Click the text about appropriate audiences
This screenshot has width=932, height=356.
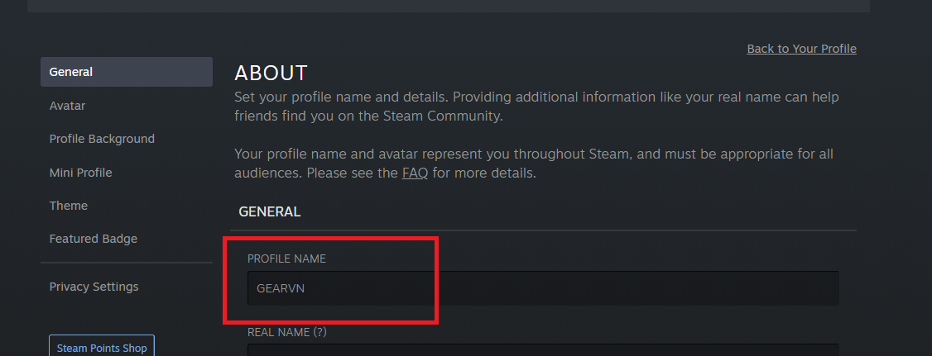pyautogui.click(x=534, y=164)
